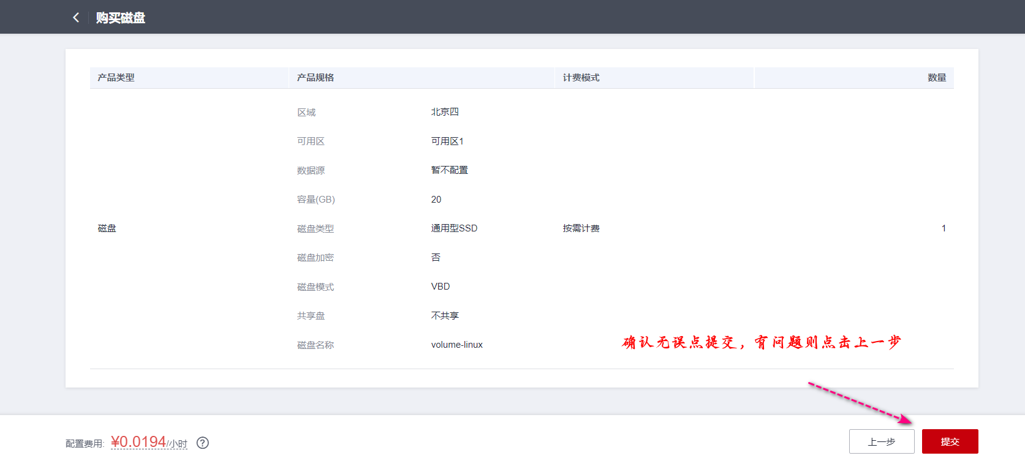This screenshot has height=461, width=1025.
Task: Submit the disk order with 提交
Action: pyautogui.click(x=950, y=441)
